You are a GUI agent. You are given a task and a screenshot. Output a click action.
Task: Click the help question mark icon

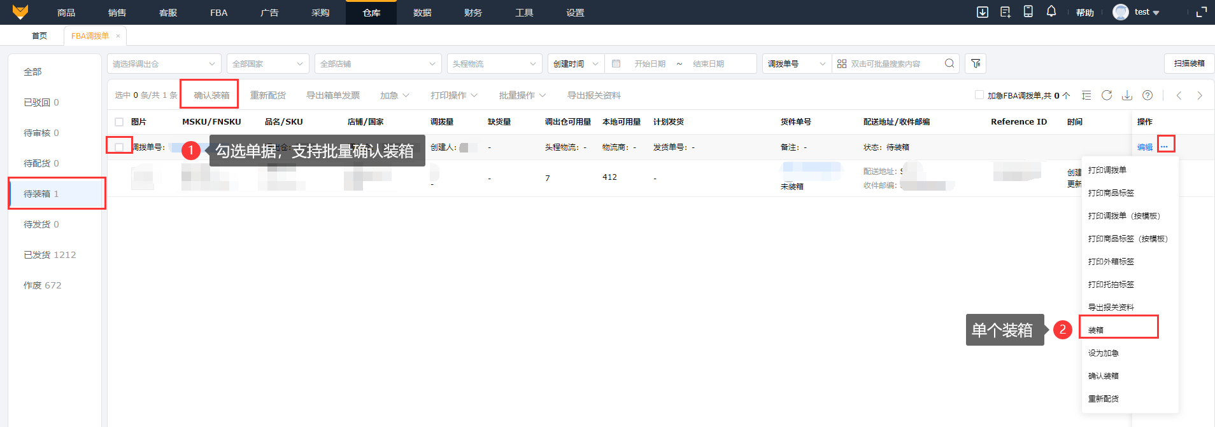coord(1147,95)
